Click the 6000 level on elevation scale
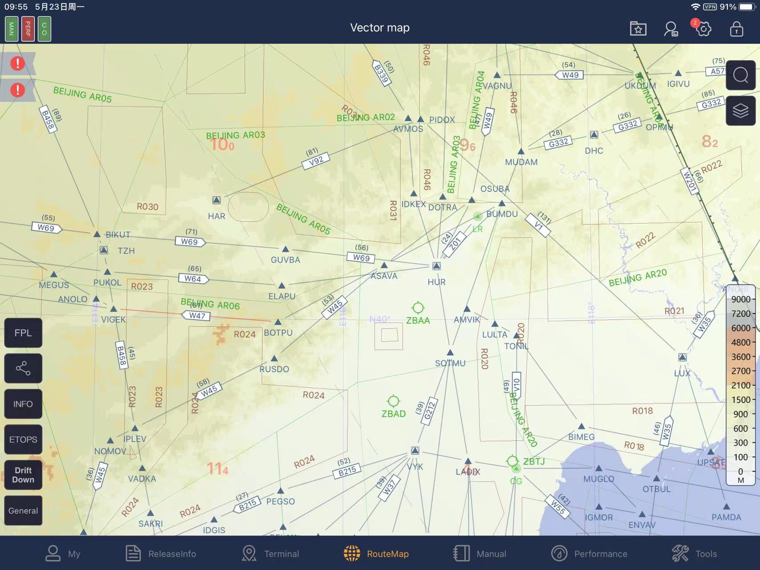This screenshot has height=570, width=760. (740, 328)
